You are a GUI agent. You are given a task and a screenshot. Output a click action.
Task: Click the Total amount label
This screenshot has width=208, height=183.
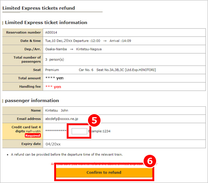coord(30,78)
